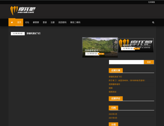Open the CB400X、CB1000R recent article link
Viewport: 164px width, 126px height.
127,80
